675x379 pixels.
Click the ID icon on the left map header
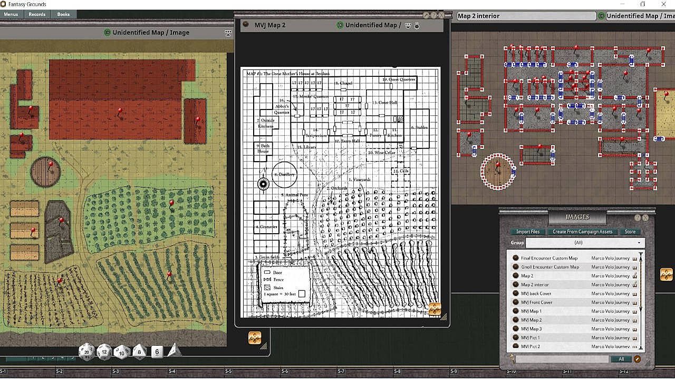(108, 33)
